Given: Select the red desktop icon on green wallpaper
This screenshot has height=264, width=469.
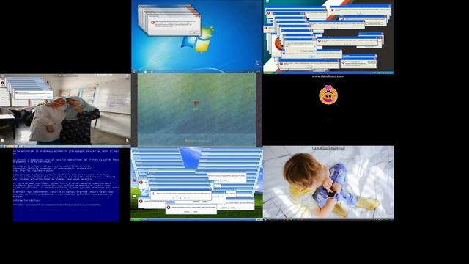Looking at the screenshot, I should 196,103.
